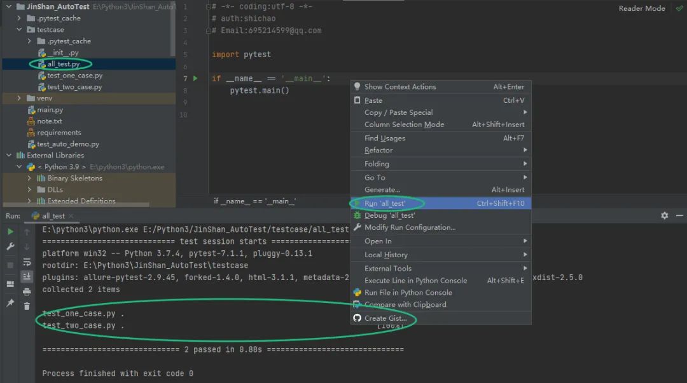Choose Paste from the context menu
The image size is (687, 383).
click(441, 100)
